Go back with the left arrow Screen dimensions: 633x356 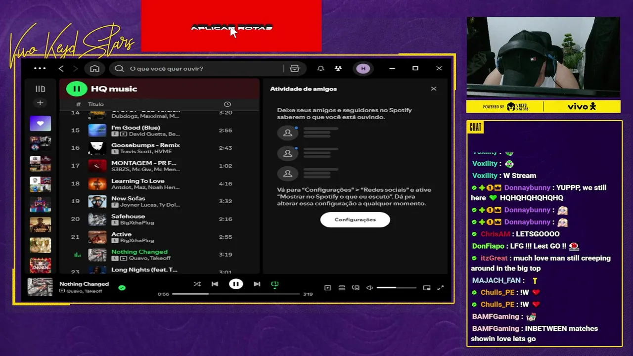click(61, 68)
